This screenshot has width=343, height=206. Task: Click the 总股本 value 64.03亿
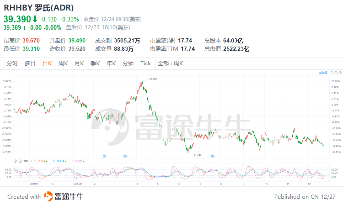[233, 41]
